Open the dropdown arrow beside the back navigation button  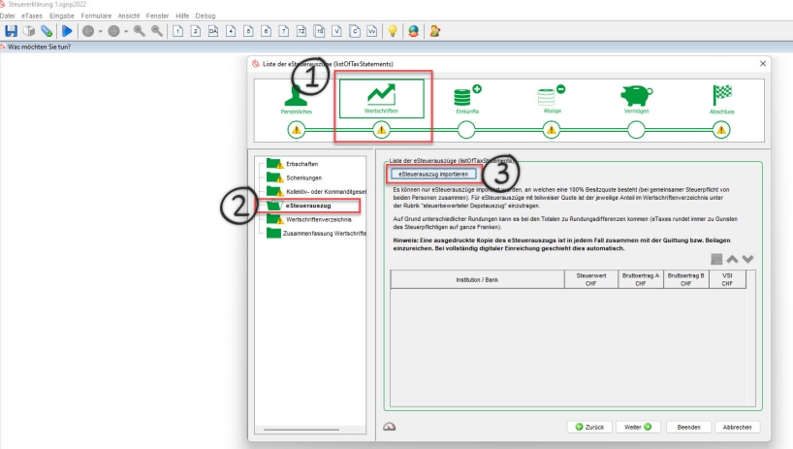[100, 31]
